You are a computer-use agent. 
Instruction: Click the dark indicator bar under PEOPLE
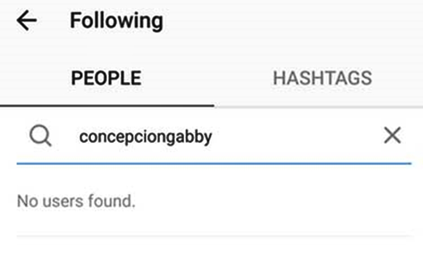coord(107,104)
